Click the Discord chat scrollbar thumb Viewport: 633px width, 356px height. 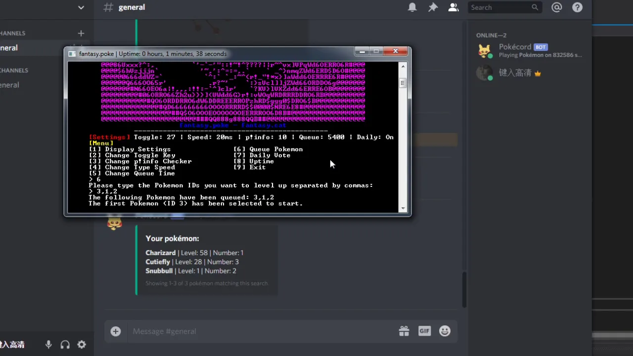(x=464, y=289)
